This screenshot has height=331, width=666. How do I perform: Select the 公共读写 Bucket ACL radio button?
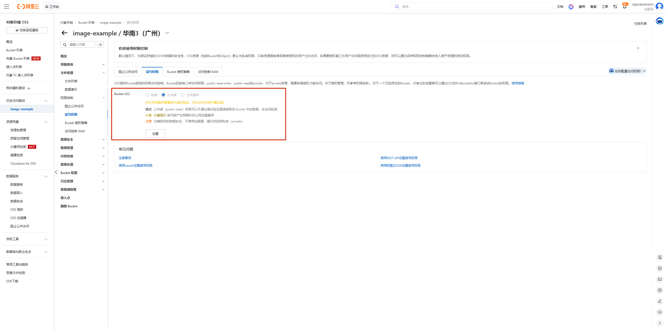pyautogui.click(x=183, y=95)
